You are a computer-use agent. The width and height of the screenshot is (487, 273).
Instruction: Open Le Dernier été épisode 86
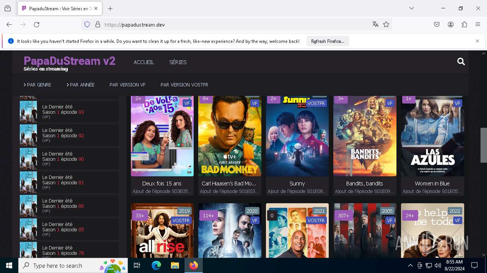(x=69, y=206)
